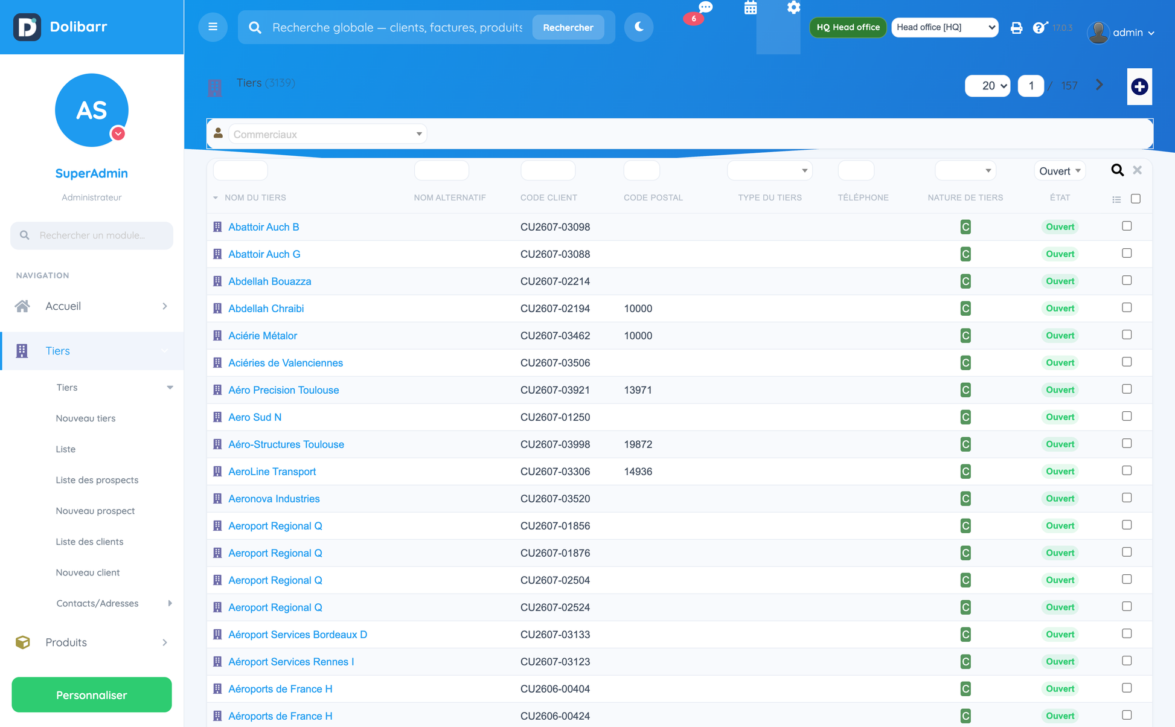Click customer C badge for Abattoir Auch G
The height and width of the screenshot is (727, 1175).
965,254
